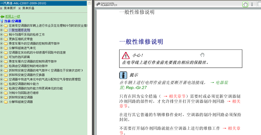Click the 一汽奥迪-A6L-(2007-2009-2010) title bar

tap(43, 3)
